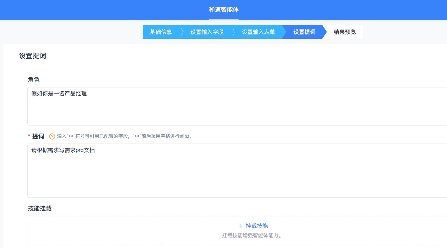Focus the 提词 text area

237,171
